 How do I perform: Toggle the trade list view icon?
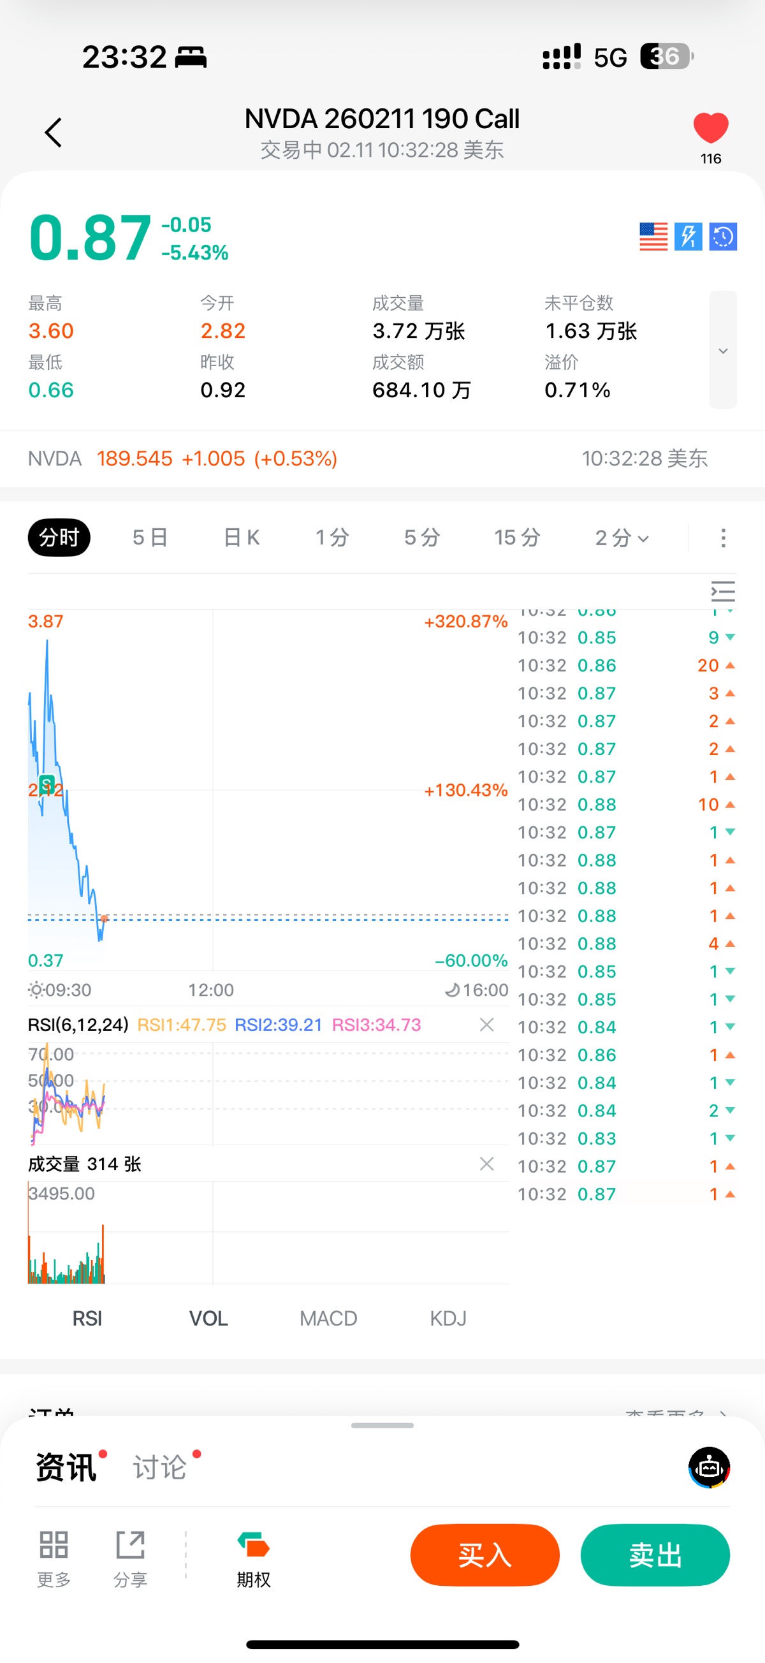pos(723,591)
